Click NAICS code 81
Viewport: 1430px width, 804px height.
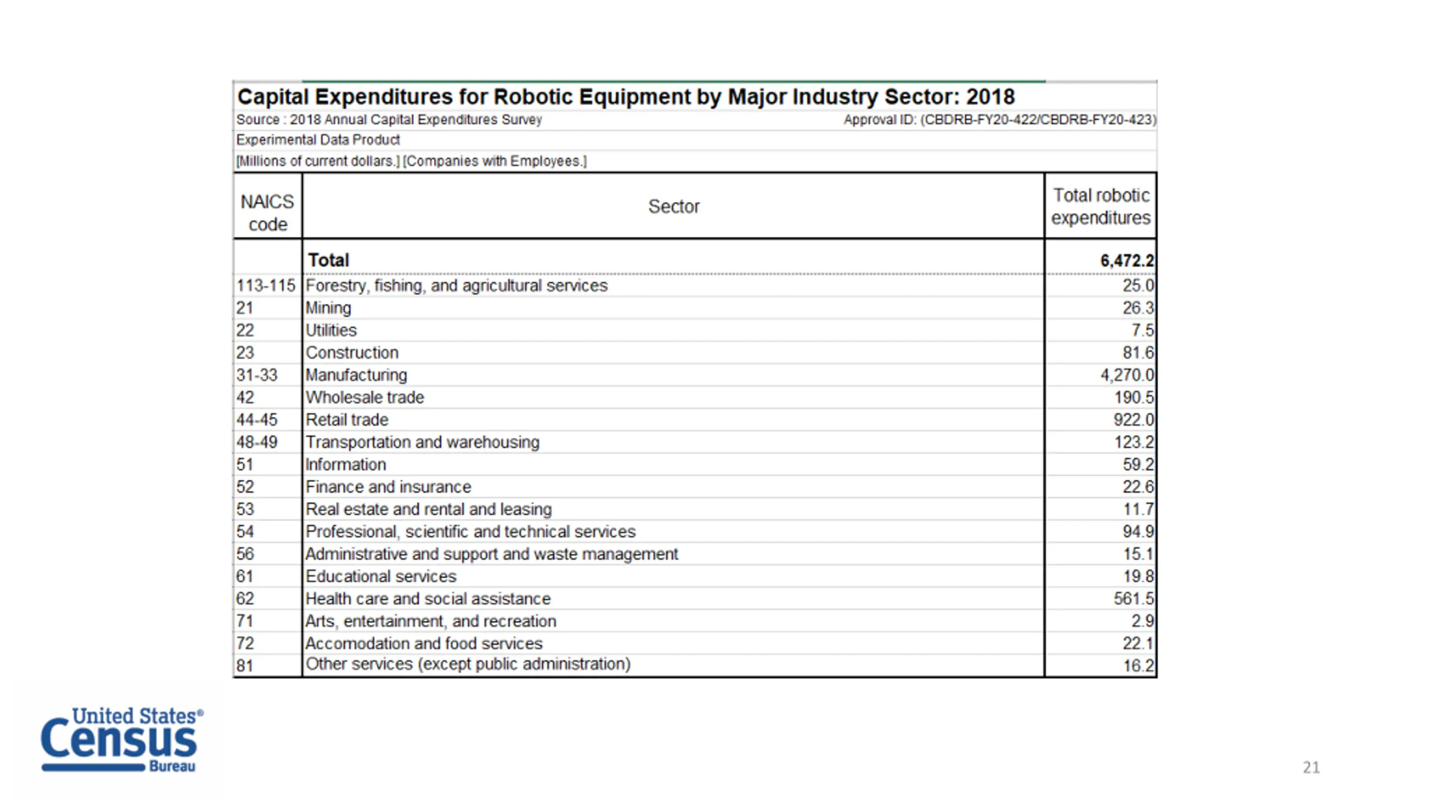click(x=245, y=666)
